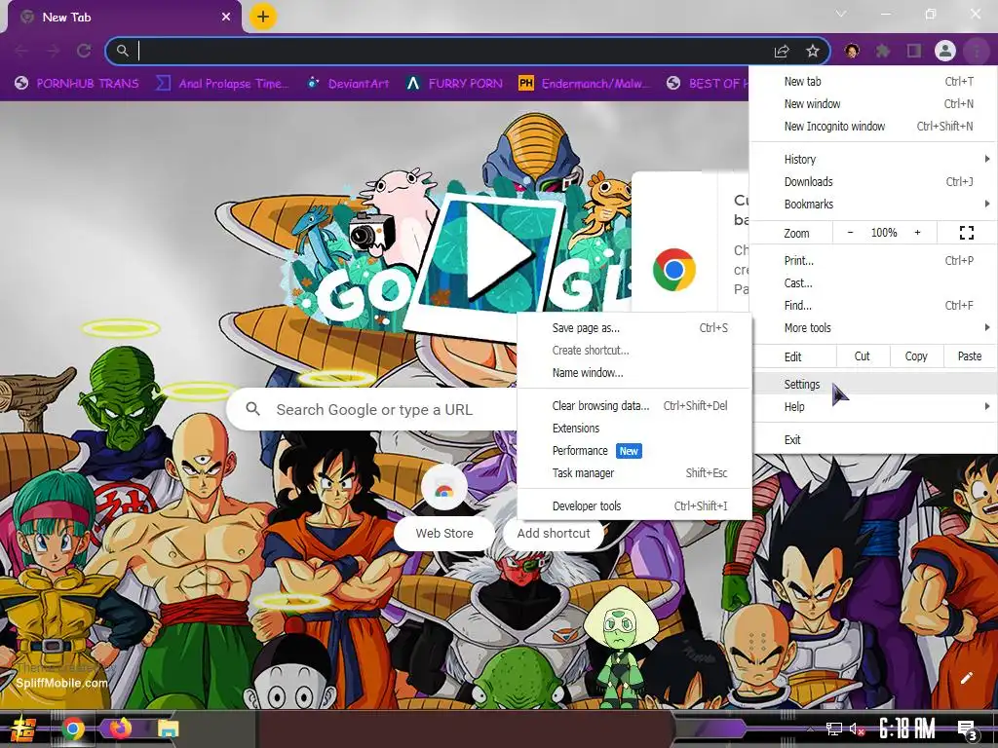Click Add shortcut on the new tab page
The image size is (998, 748).
[x=554, y=533]
